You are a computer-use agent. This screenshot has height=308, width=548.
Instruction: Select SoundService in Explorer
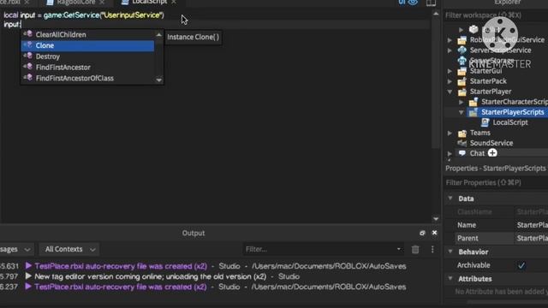[x=491, y=143]
